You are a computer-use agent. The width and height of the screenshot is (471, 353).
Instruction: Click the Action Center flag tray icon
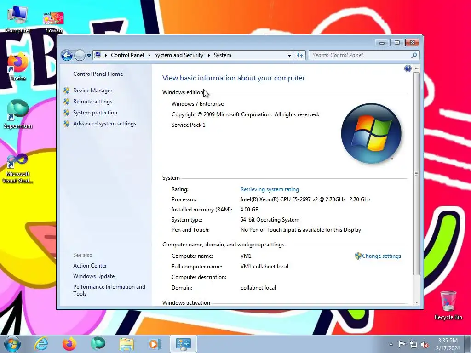tap(402, 344)
